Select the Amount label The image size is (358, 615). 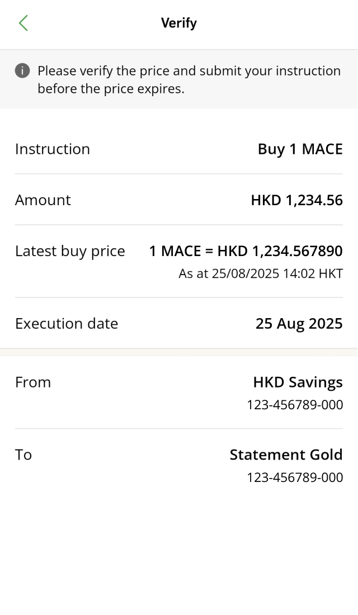click(x=43, y=200)
